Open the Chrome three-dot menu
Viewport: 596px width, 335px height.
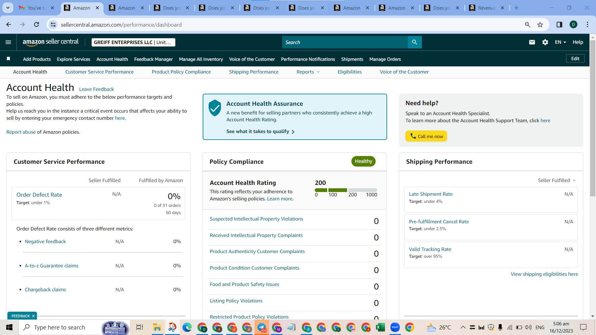[587, 25]
